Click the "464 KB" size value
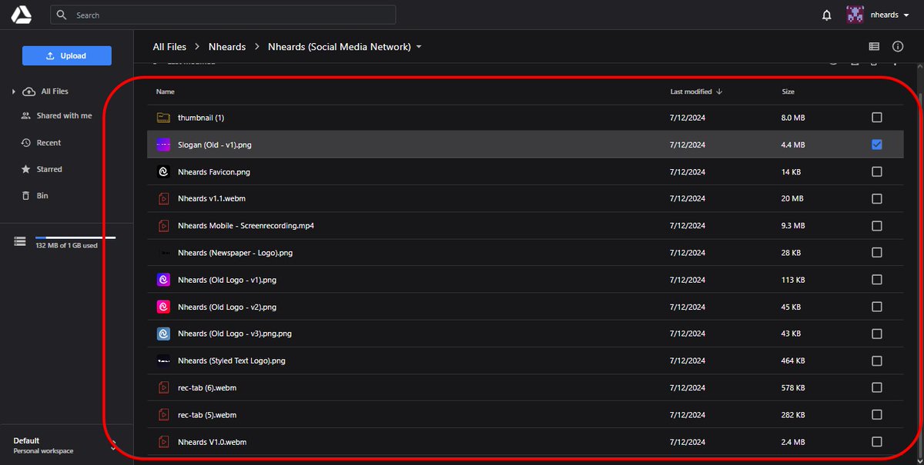Viewport: 924px width, 465px height. pyautogui.click(x=793, y=360)
